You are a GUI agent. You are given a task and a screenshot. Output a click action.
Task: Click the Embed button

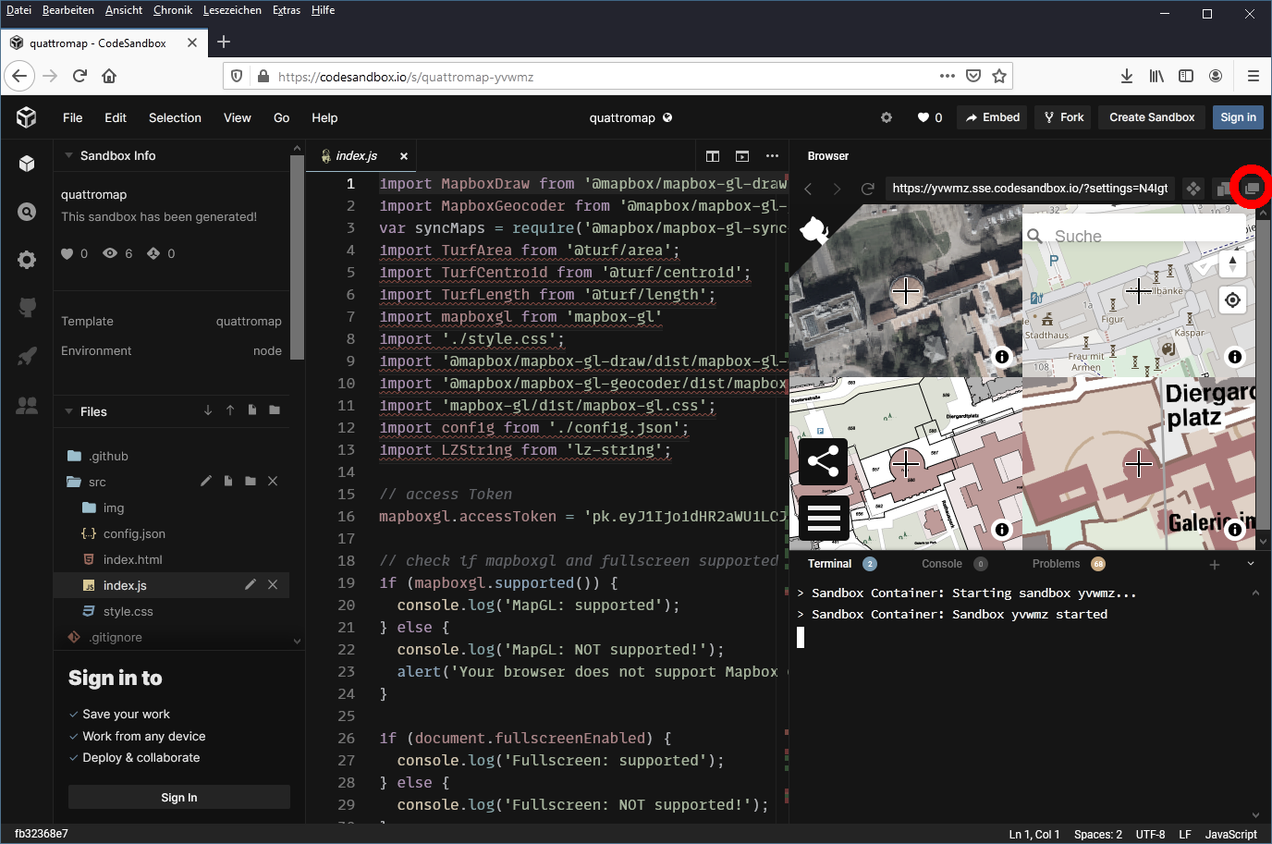click(x=993, y=117)
